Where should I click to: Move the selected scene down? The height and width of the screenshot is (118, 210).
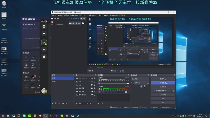click(x=66, y=103)
